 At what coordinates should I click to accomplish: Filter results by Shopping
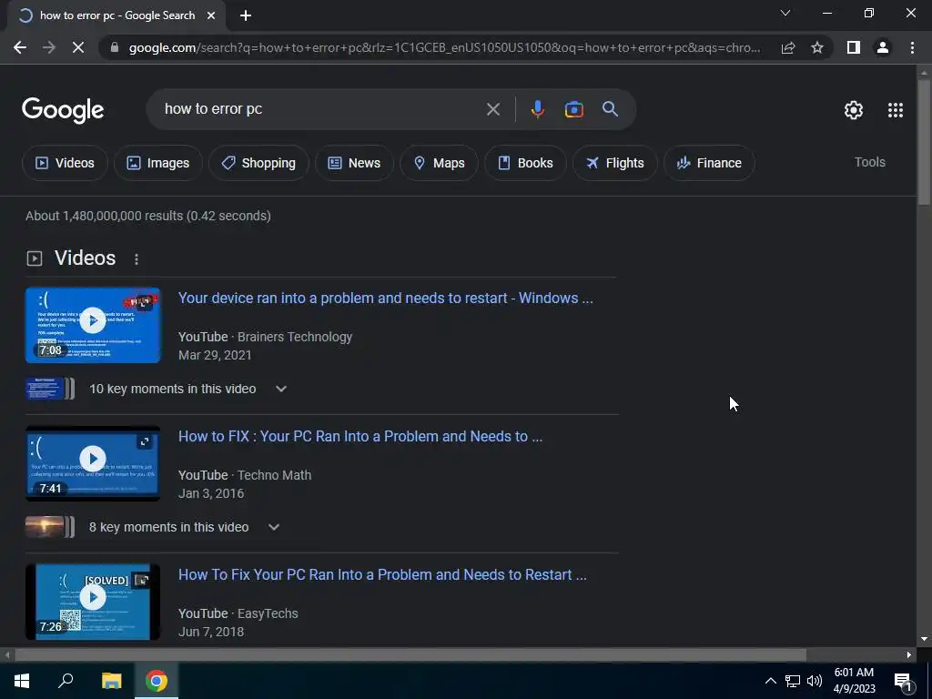coord(258,163)
